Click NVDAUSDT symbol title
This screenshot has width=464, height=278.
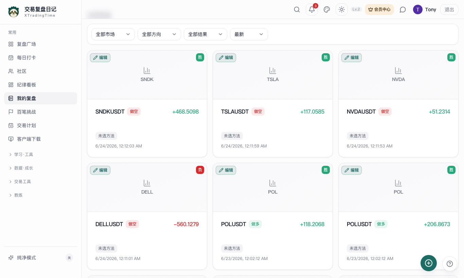[361, 112]
